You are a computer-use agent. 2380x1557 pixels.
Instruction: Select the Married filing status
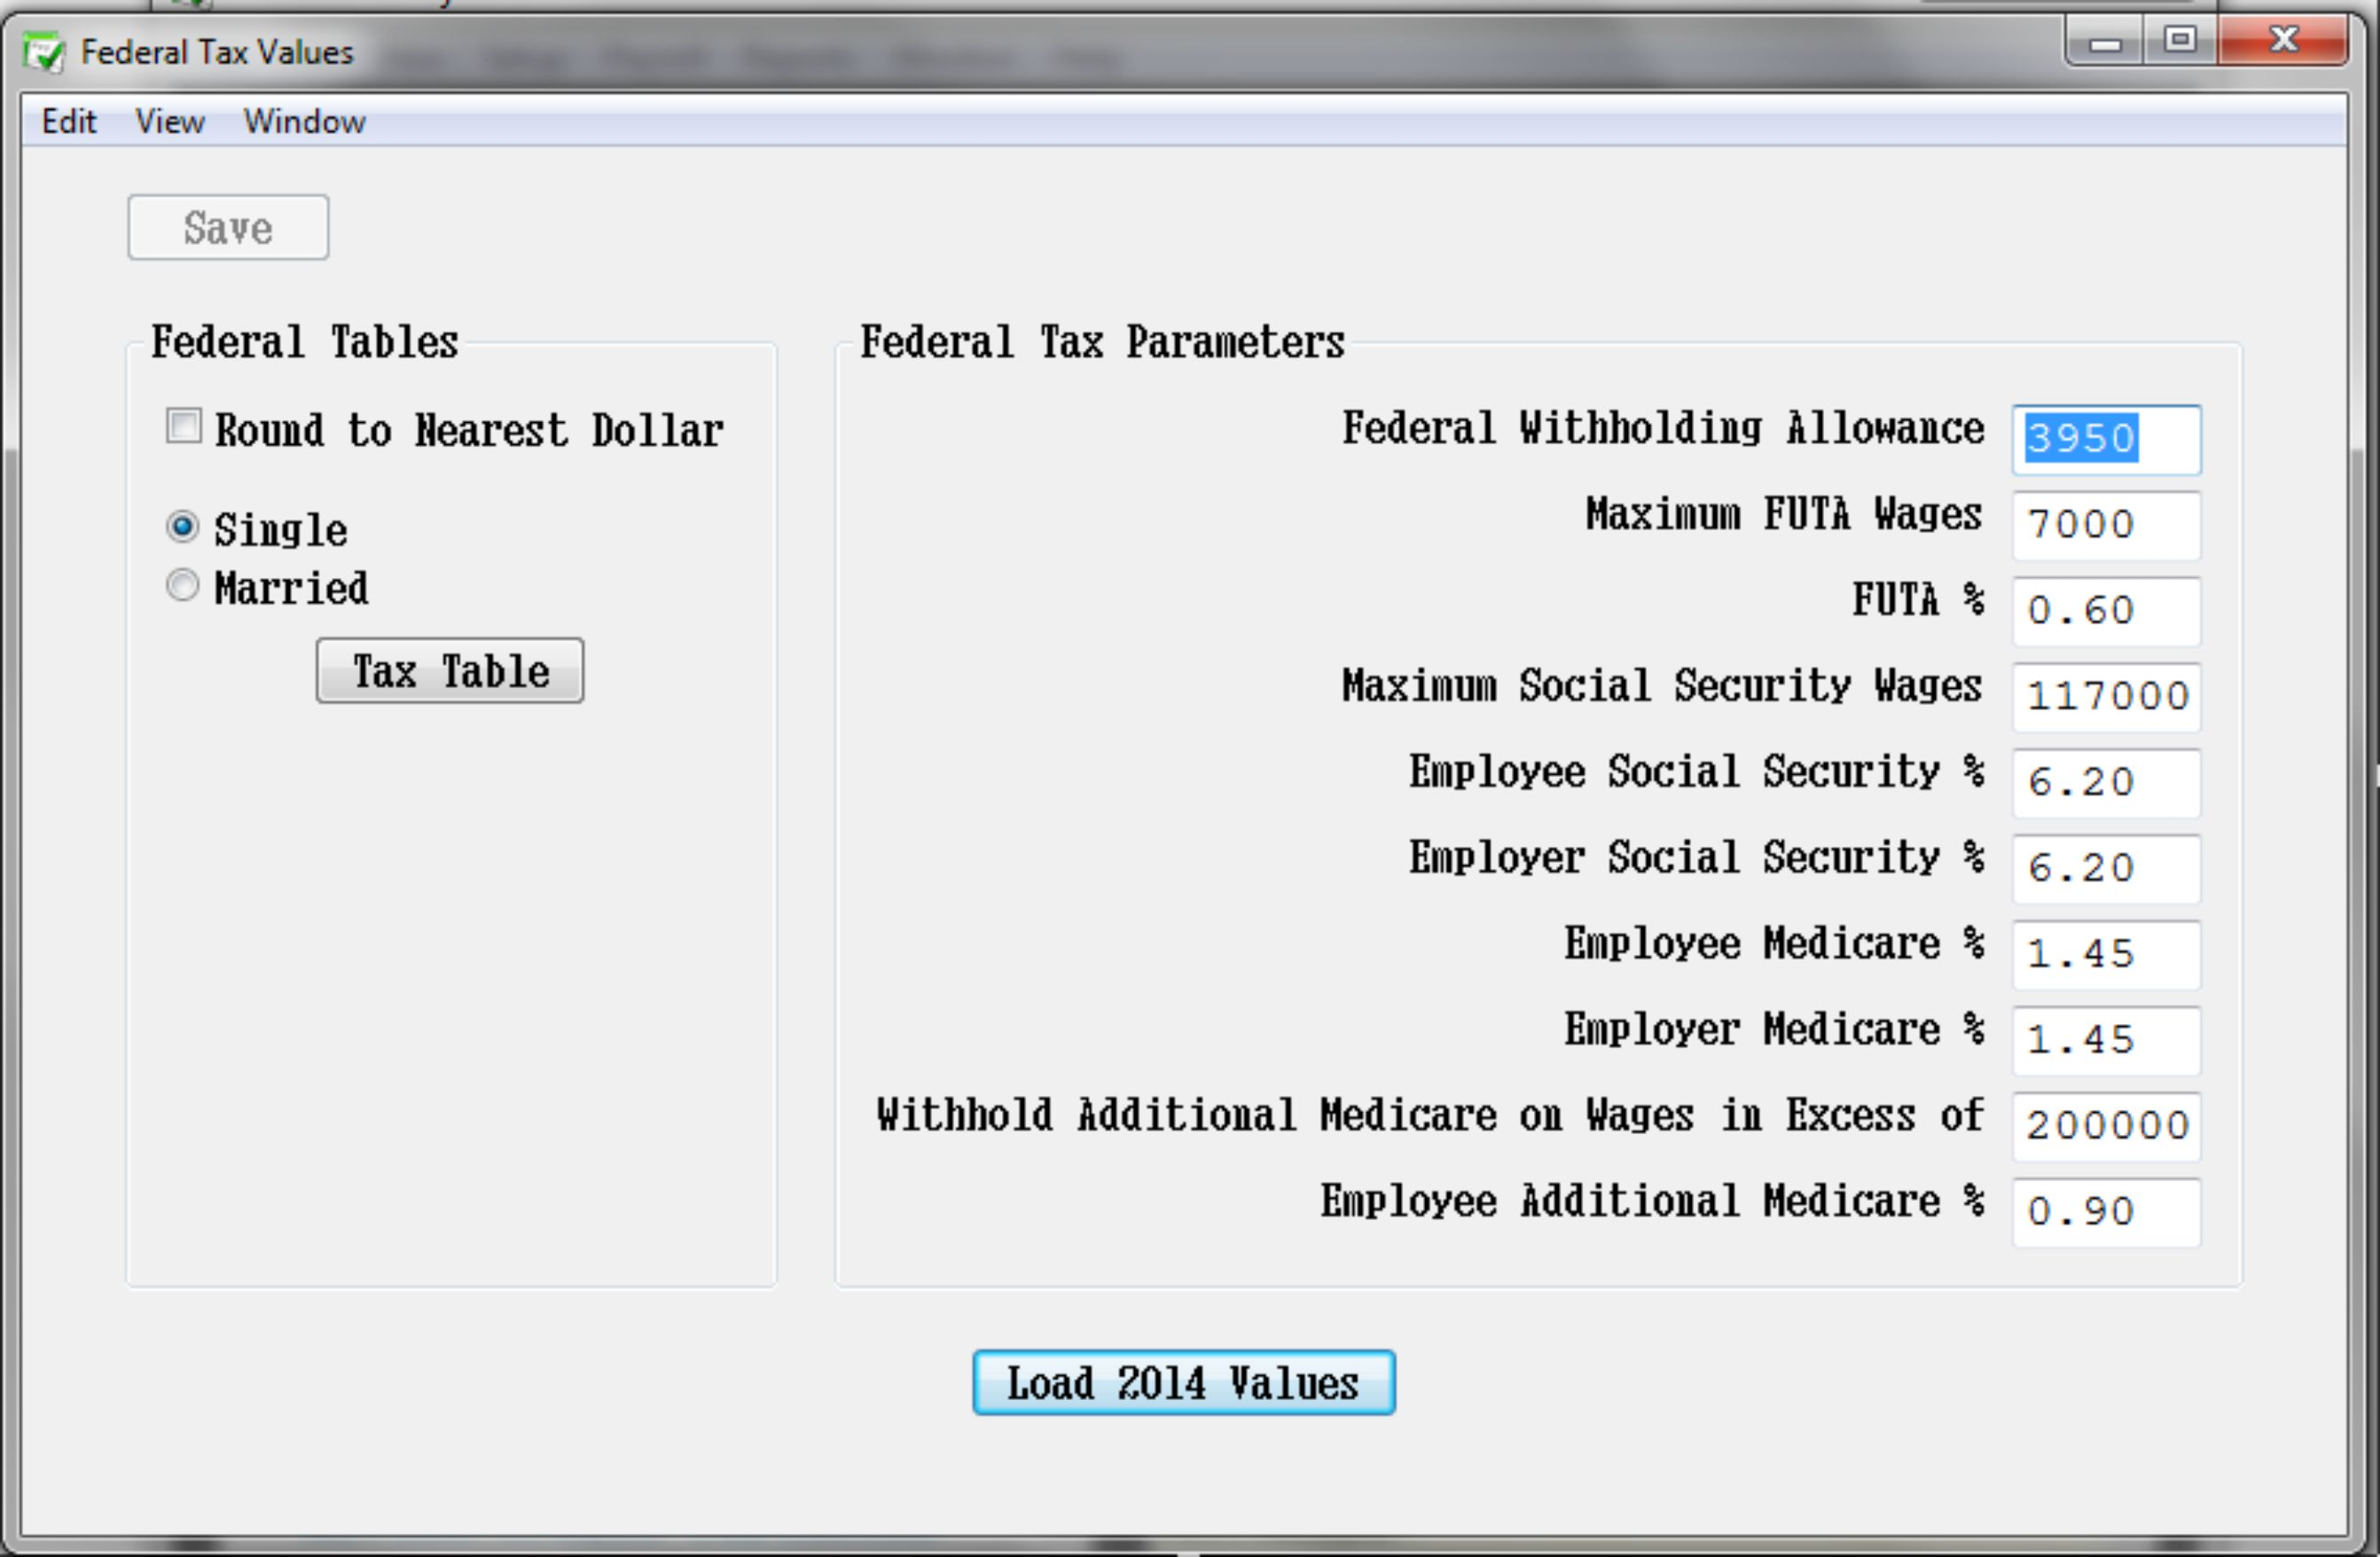tap(183, 588)
